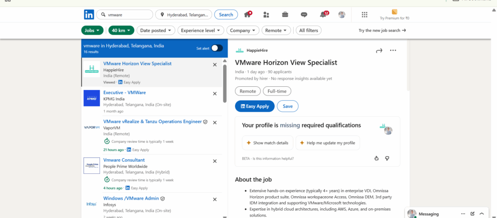Click the thumbs down feedback icon
Viewport: 497px width, 218px height.
coord(387,158)
